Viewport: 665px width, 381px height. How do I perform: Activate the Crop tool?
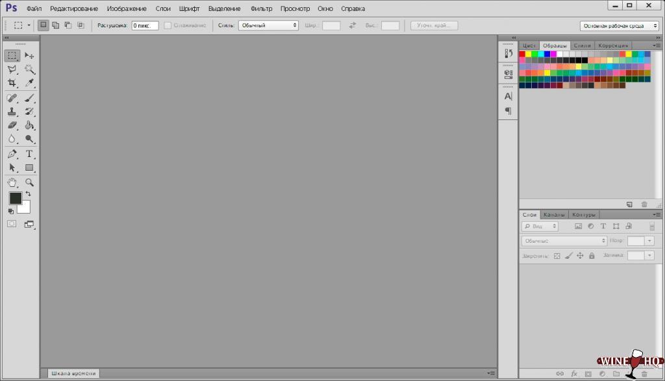(x=12, y=83)
